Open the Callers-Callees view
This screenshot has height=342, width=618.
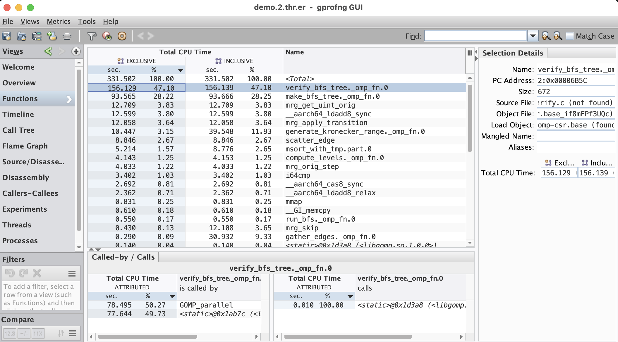tap(30, 193)
